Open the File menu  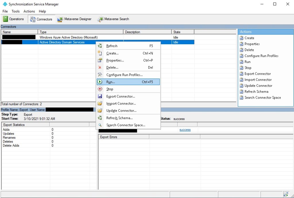click(5, 11)
